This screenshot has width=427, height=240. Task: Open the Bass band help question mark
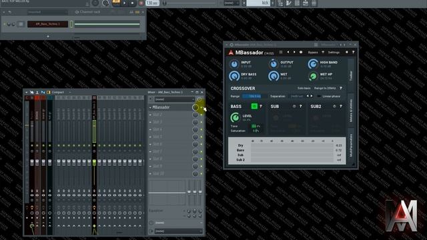point(261,106)
